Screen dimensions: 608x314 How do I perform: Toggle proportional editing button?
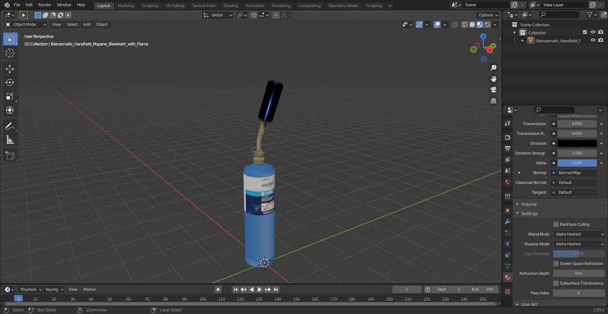point(276,15)
